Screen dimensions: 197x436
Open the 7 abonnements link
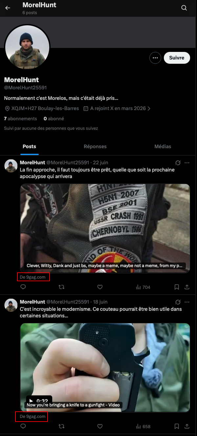point(20,119)
